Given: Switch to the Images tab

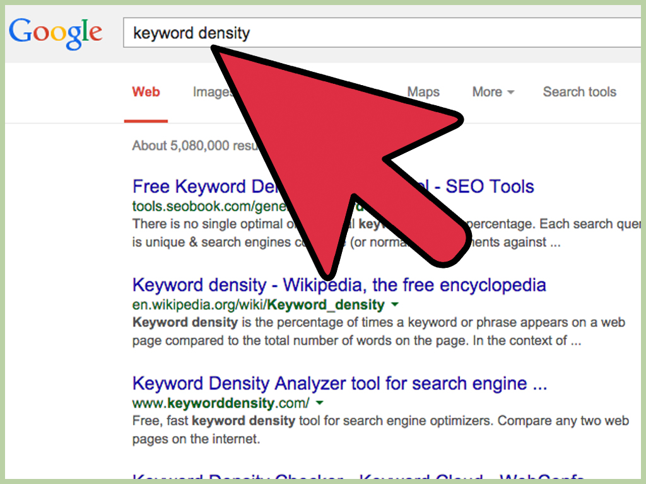Looking at the screenshot, I should click(x=212, y=92).
